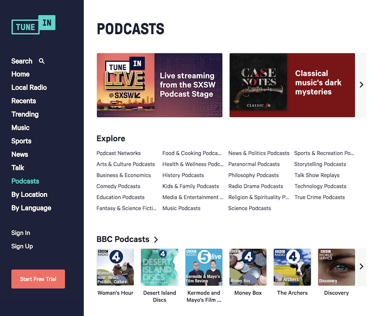This screenshot has width=374, height=316.
Task: Open Trending from the sidebar
Action: (25, 114)
